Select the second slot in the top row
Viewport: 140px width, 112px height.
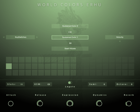click(15, 60)
